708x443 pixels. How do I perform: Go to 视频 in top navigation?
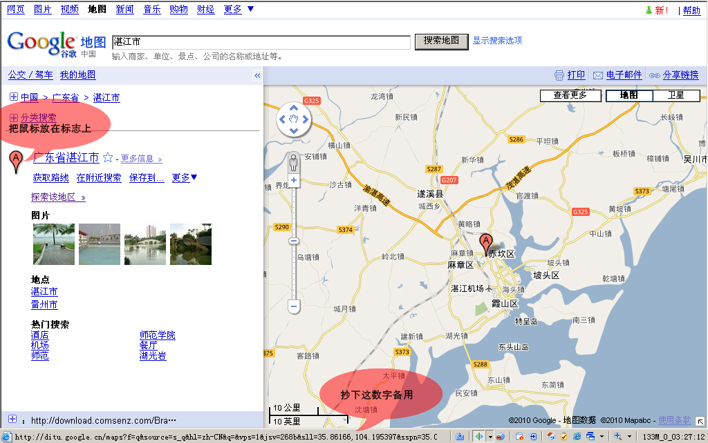coord(70,9)
